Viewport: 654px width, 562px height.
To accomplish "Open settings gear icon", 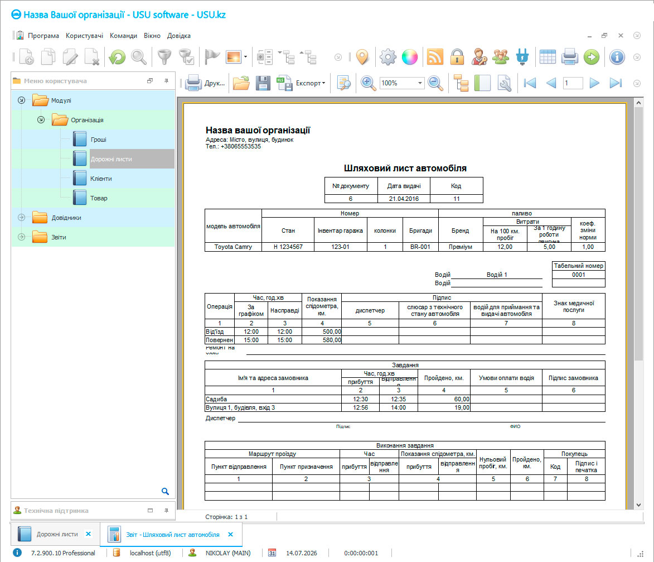I will 388,57.
